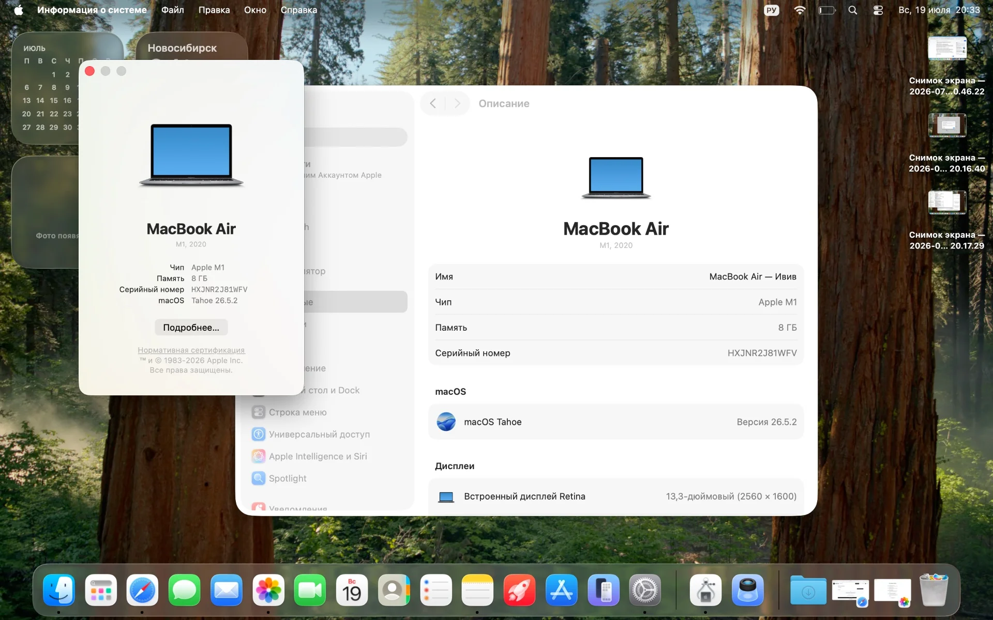The height and width of the screenshot is (620, 993).
Task: Open Mail from the Dock
Action: [x=227, y=590]
